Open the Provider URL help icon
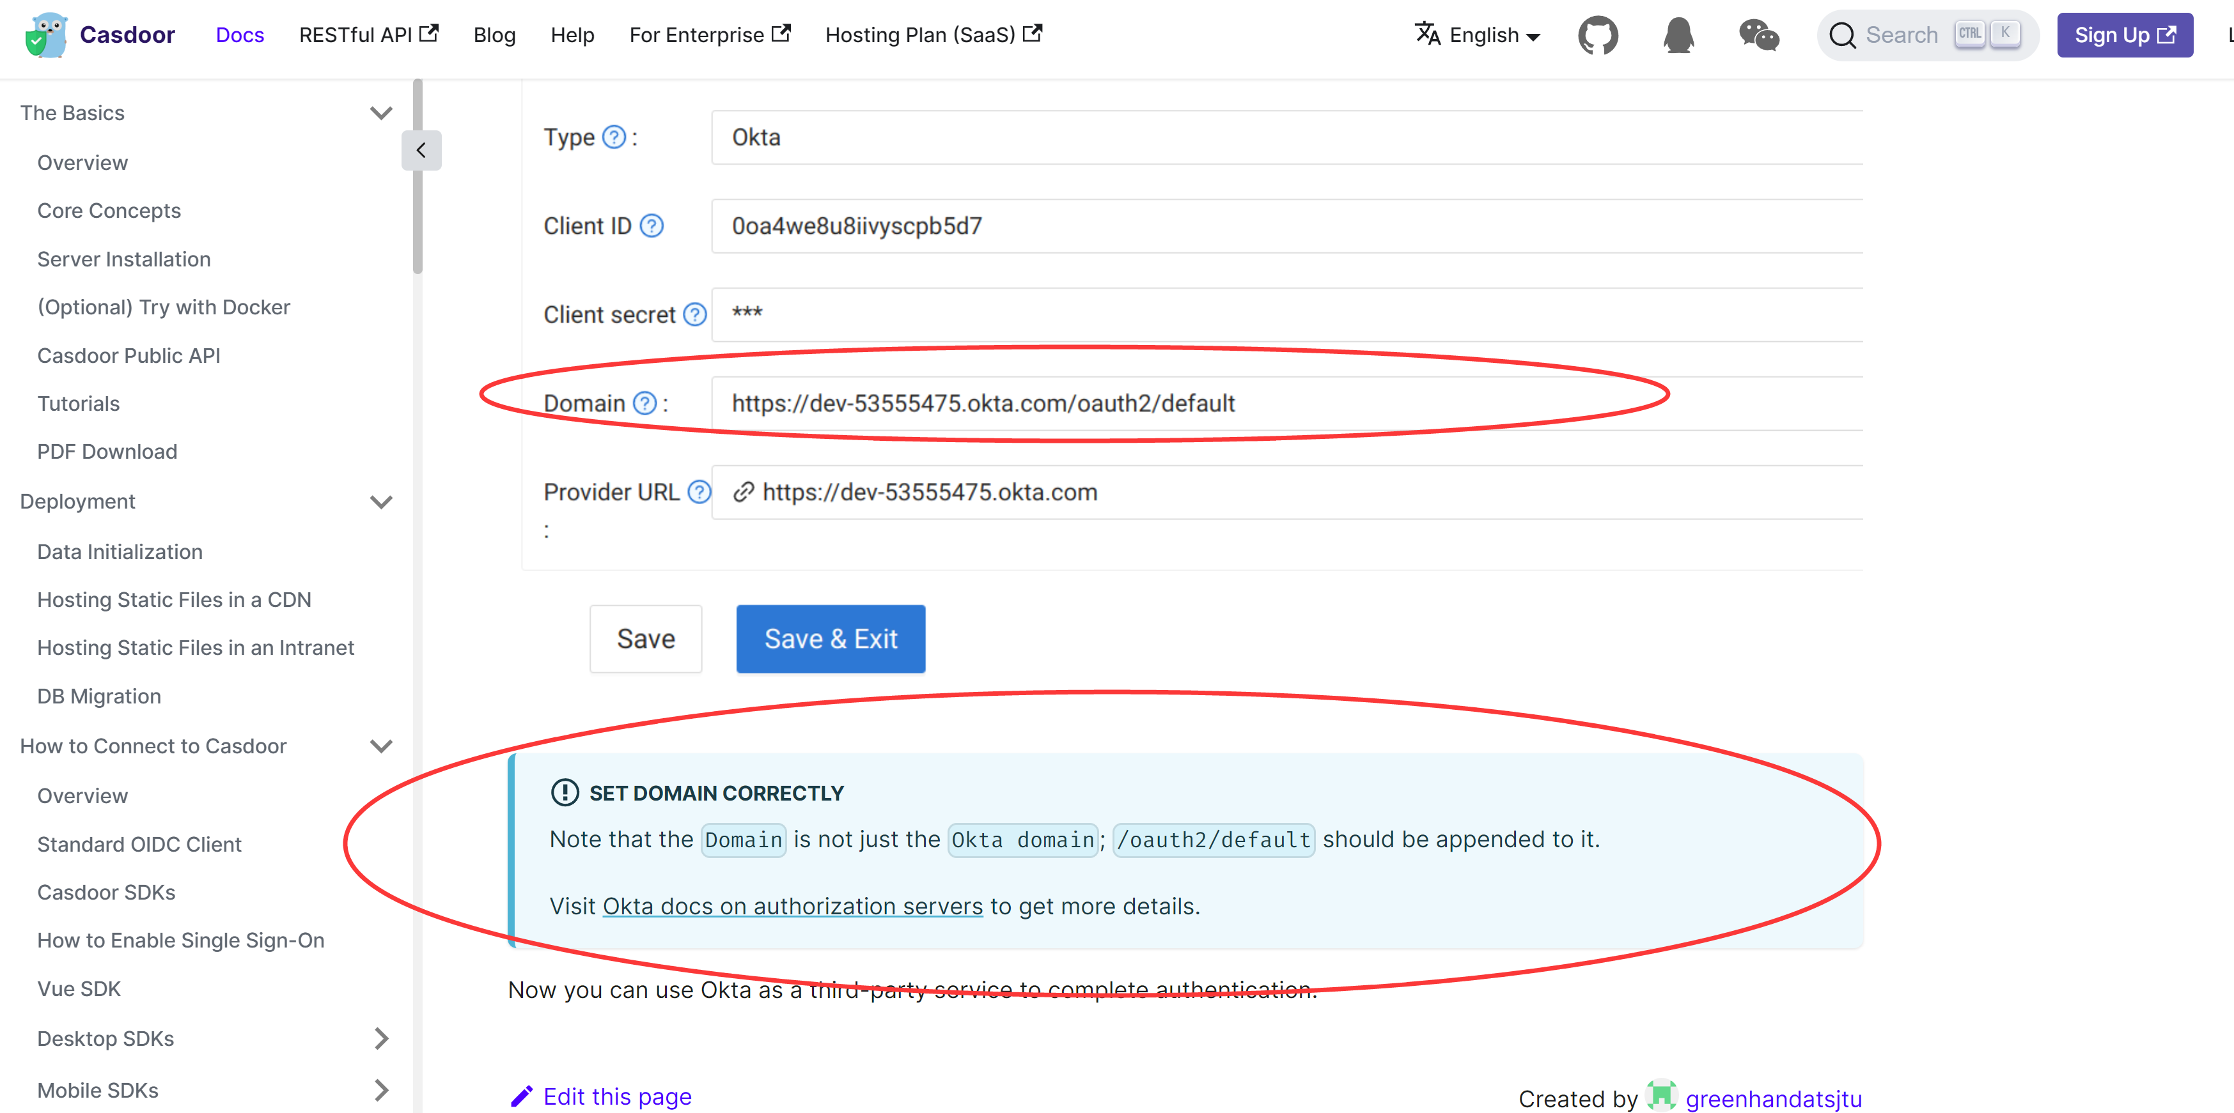The width and height of the screenshot is (2234, 1113). click(x=699, y=491)
